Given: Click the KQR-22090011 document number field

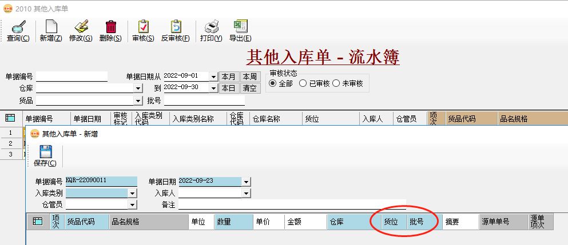Looking at the screenshot, I should 101,181.
